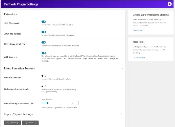Click the Export Settings button
Image resolution: width=175 pixels, height=127 pixels.
pyautogui.click(x=30, y=123)
